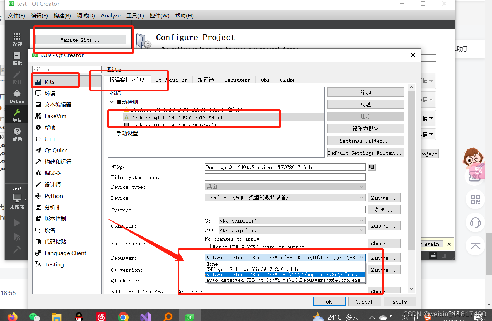Focus the Filter input field
Image resolution: width=492 pixels, height=321 pixels.
point(67,70)
